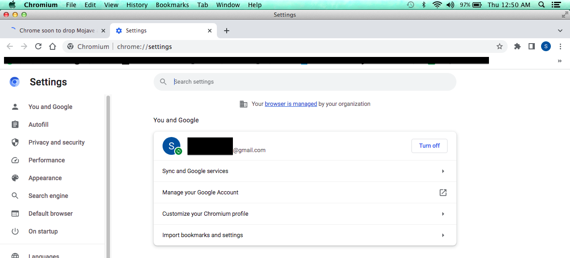
Task: Click the Bluetooth menu bar icon
Action: coord(424,5)
